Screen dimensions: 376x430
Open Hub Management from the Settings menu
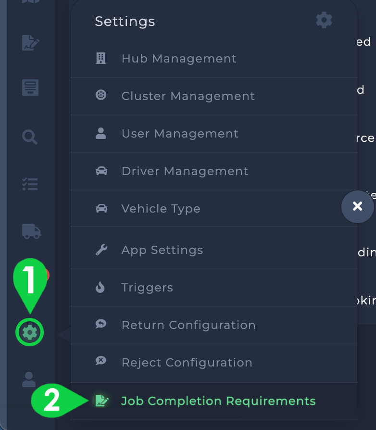coord(179,58)
